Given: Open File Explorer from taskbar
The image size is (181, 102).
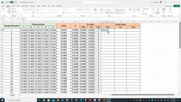Looking at the screenshot, I should coord(44,100).
